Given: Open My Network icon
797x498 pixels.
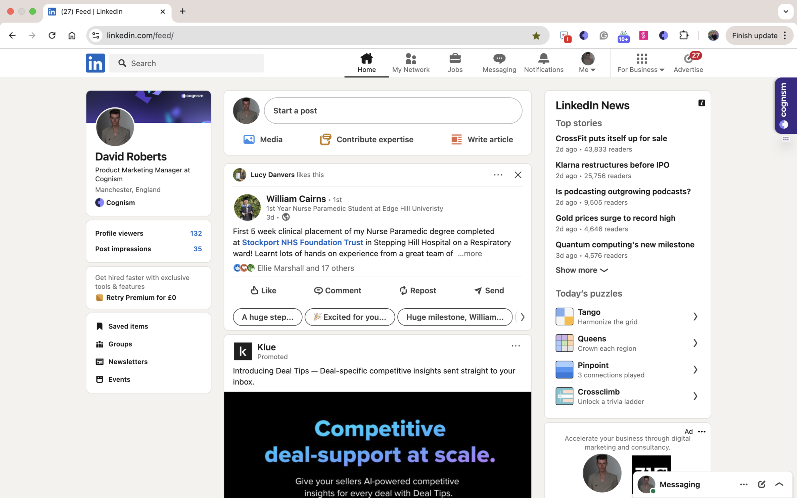Looking at the screenshot, I should [411, 59].
